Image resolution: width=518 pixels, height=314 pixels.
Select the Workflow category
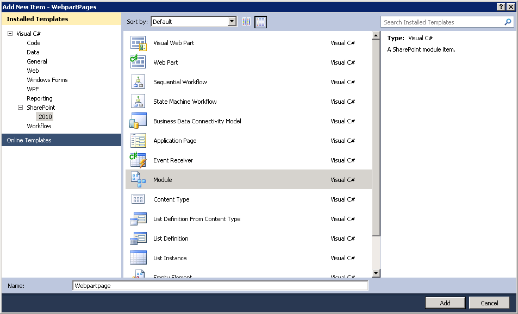point(39,126)
